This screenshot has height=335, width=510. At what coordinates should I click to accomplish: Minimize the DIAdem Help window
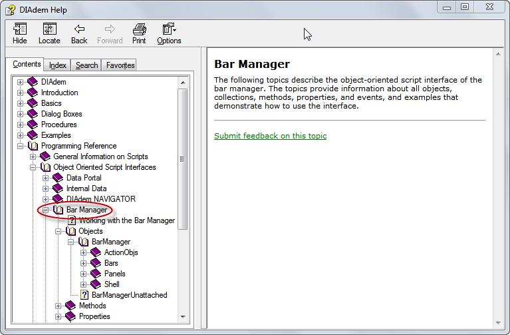(447, 7)
